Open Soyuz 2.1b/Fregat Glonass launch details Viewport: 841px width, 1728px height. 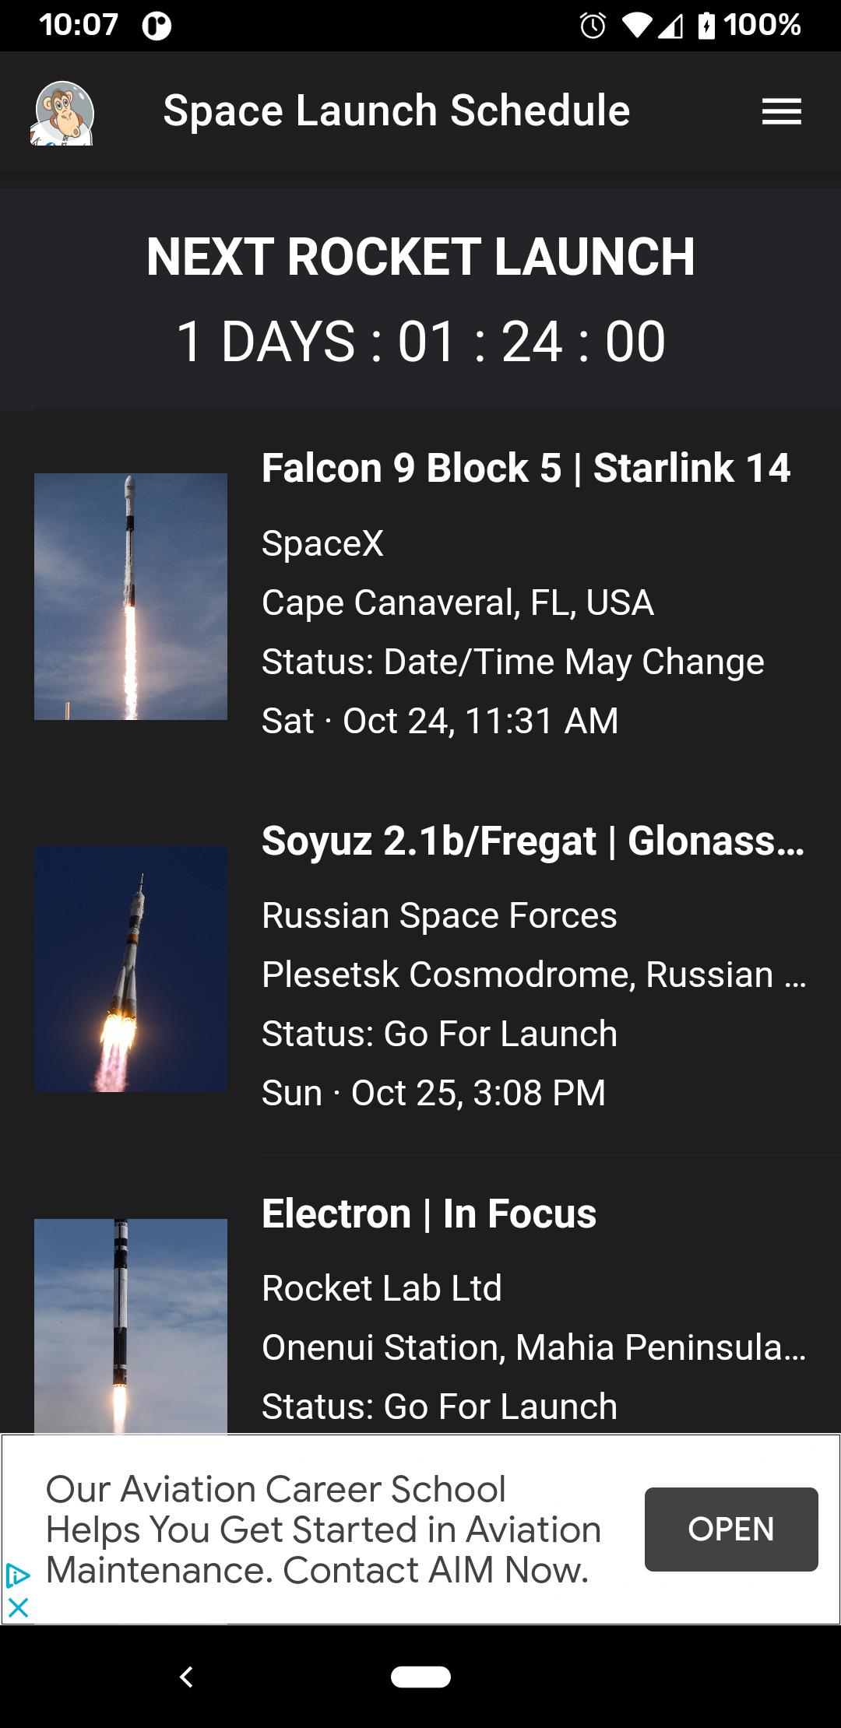(533, 841)
